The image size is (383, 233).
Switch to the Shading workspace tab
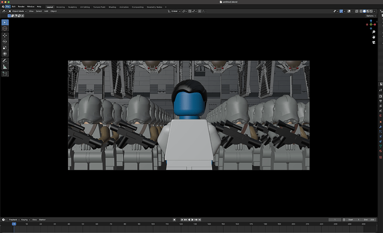[x=112, y=7]
